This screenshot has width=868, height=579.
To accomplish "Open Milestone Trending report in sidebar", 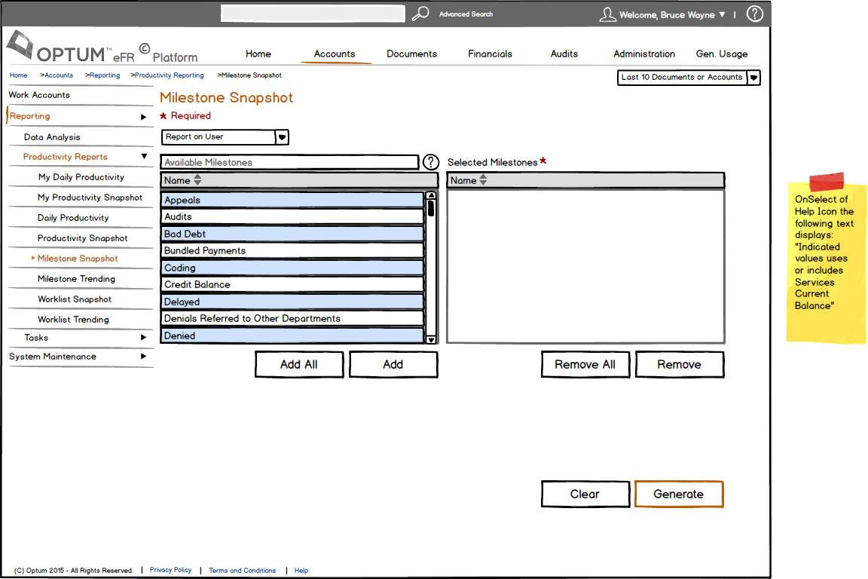I will coord(76,279).
